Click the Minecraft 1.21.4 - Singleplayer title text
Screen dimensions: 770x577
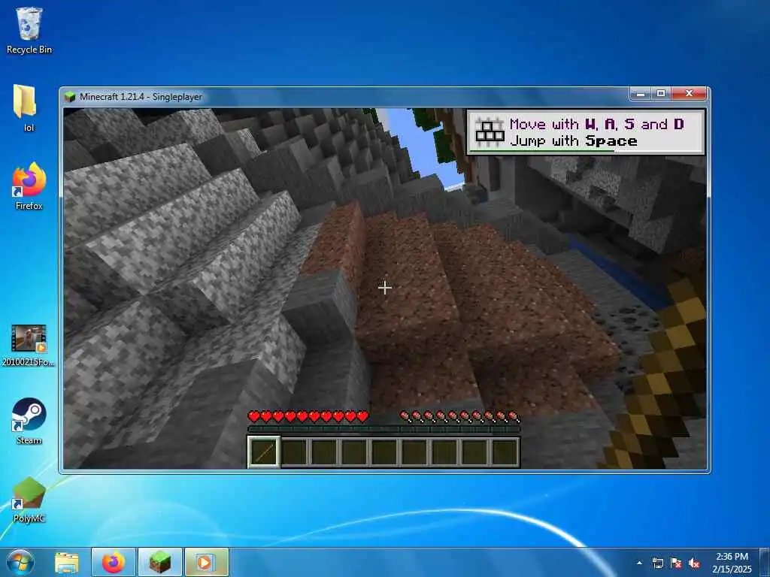point(141,97)
